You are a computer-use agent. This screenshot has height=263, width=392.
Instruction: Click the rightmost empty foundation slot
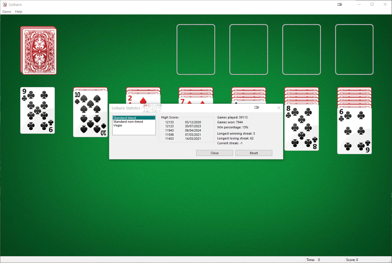click(x=354, y=50)
